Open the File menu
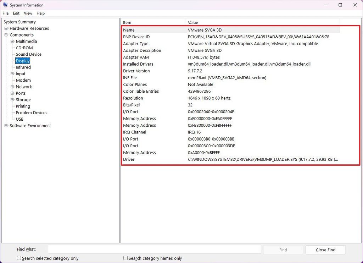 [5, 13]
